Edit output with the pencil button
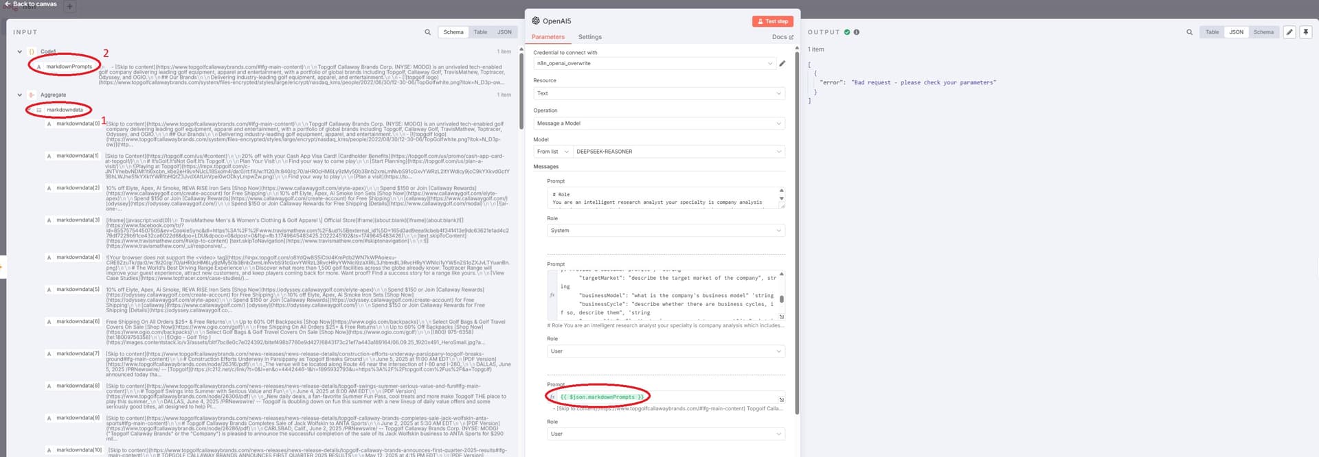Screen dimensions: 1319x457 click(x=1289, y=32)
